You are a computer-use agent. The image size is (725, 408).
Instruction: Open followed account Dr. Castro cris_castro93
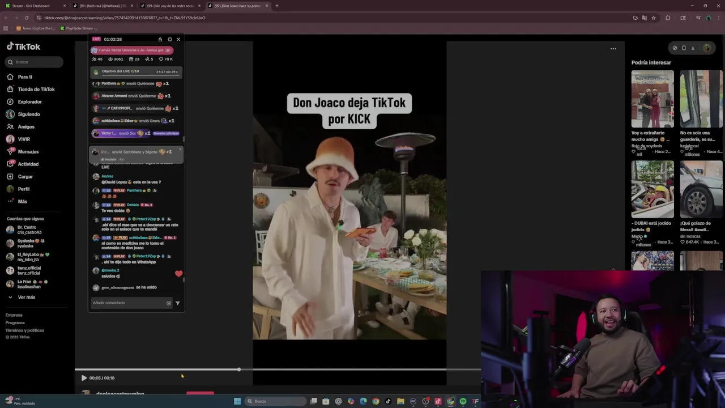24,229
